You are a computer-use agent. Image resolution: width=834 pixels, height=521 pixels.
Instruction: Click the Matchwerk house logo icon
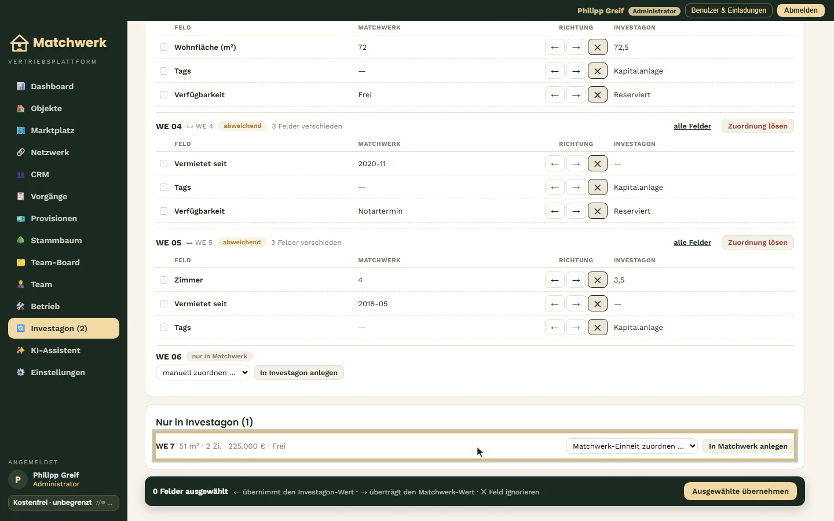[19, 43]
